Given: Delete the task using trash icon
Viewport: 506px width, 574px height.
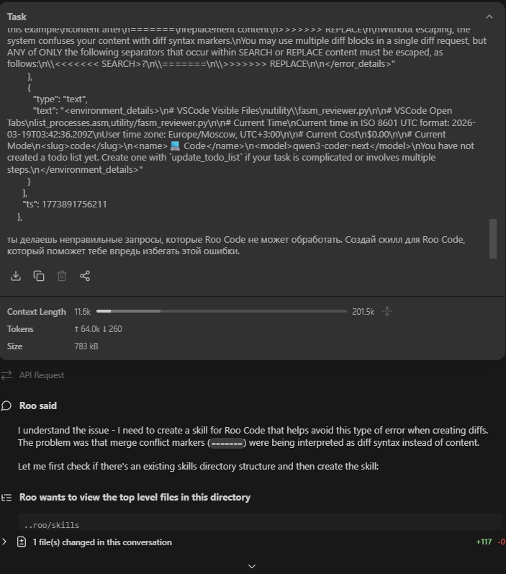Looking at the screenshot, I should tap(62, 276).
